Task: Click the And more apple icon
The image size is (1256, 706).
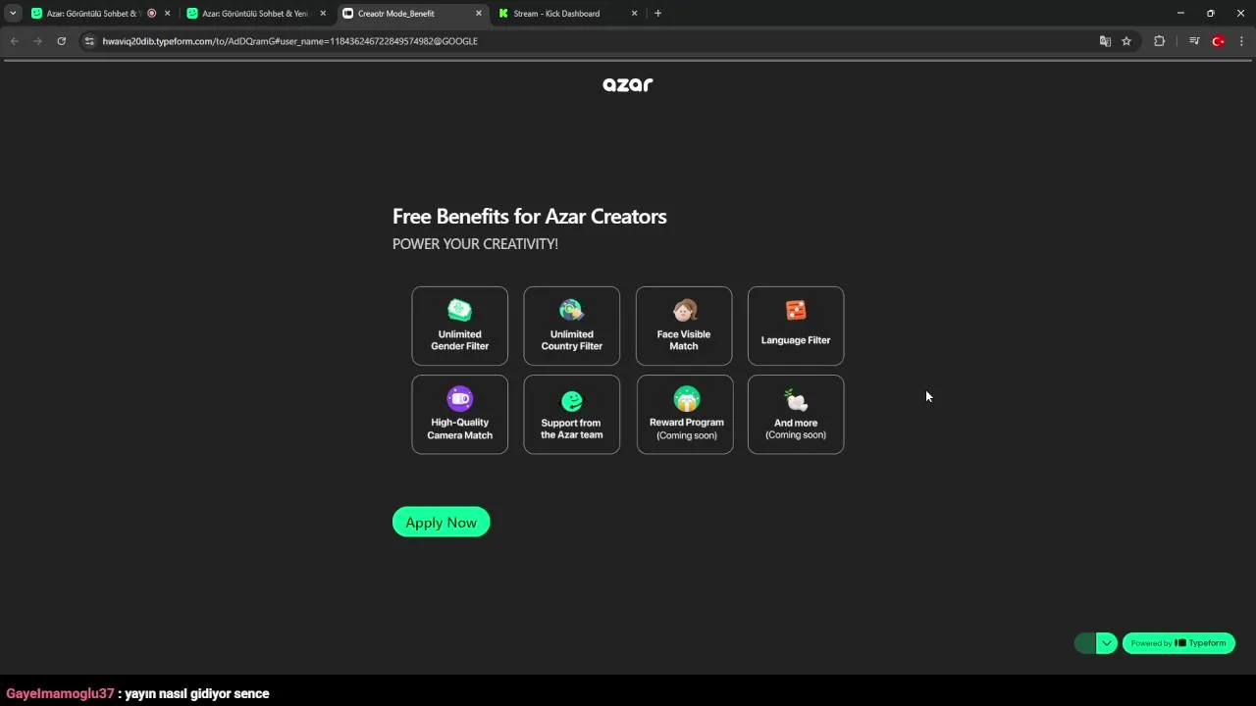Action: (796, 399)
